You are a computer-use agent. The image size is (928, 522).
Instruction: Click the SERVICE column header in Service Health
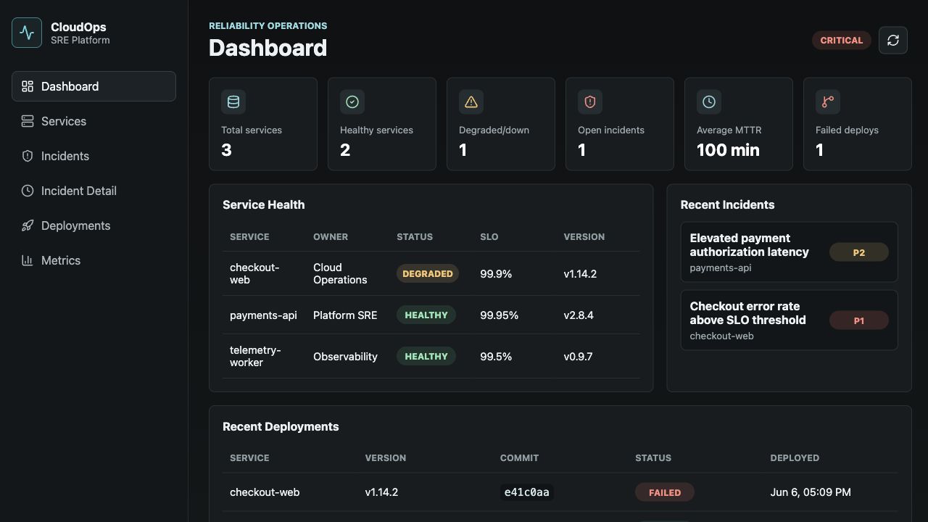(249, 237)
